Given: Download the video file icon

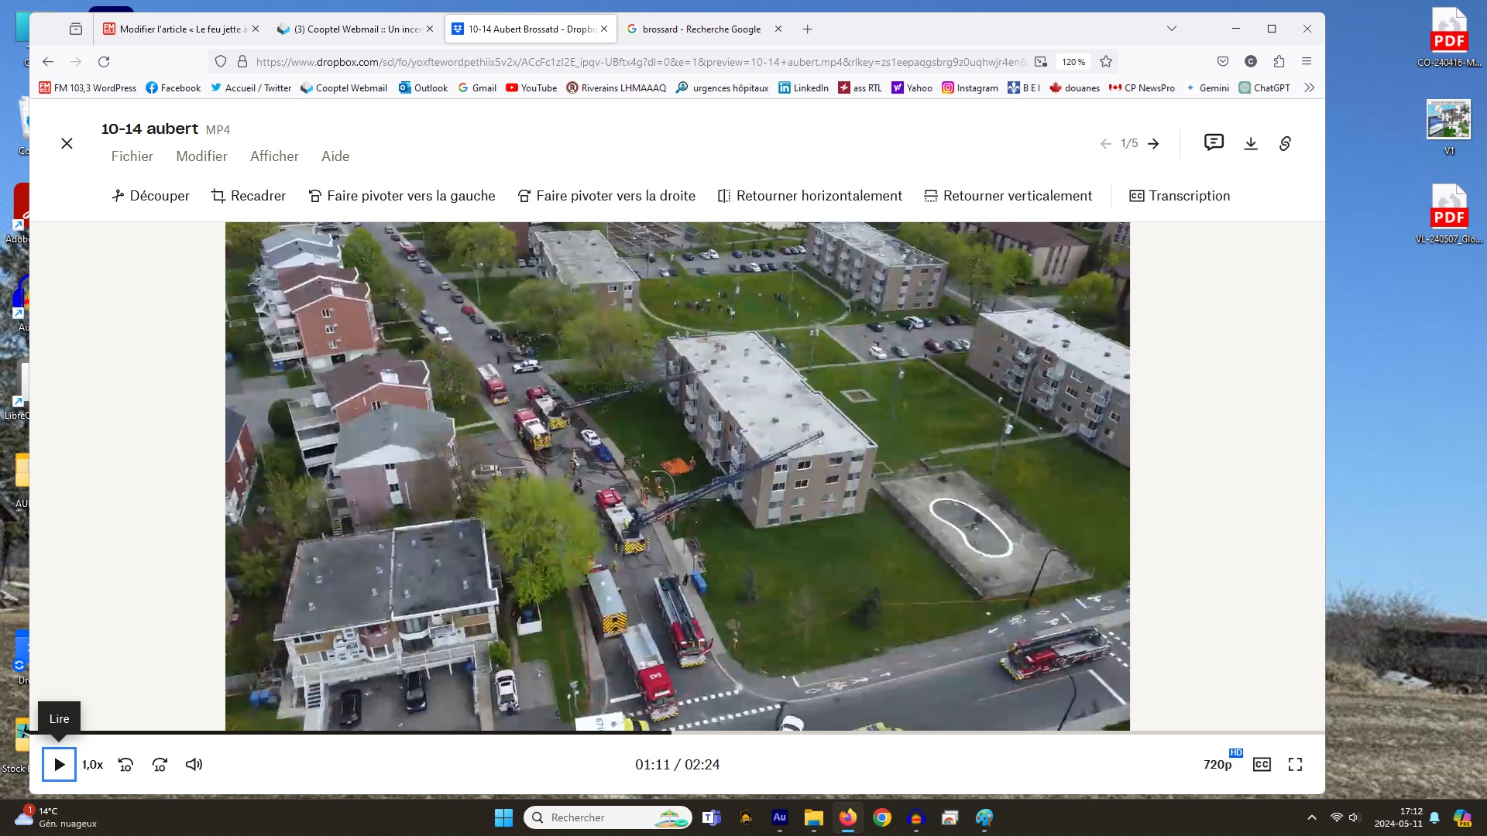Looking at the screenshot, I should click(x=1251, y=143).
